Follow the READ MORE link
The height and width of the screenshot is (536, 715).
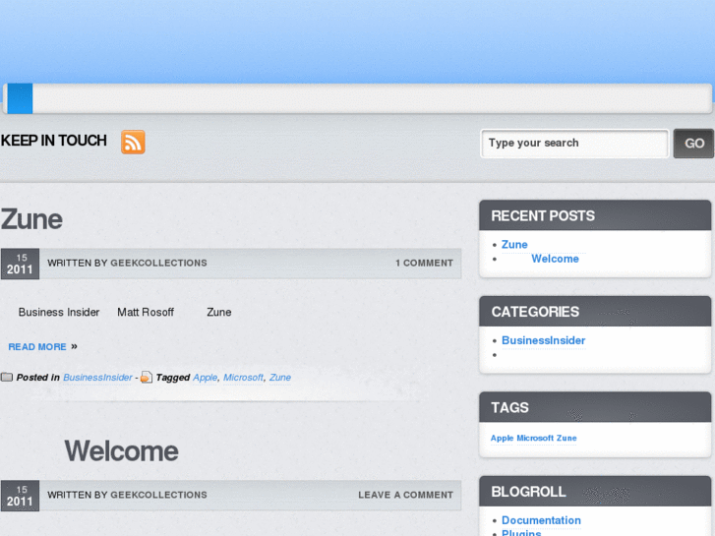(37, 347)
